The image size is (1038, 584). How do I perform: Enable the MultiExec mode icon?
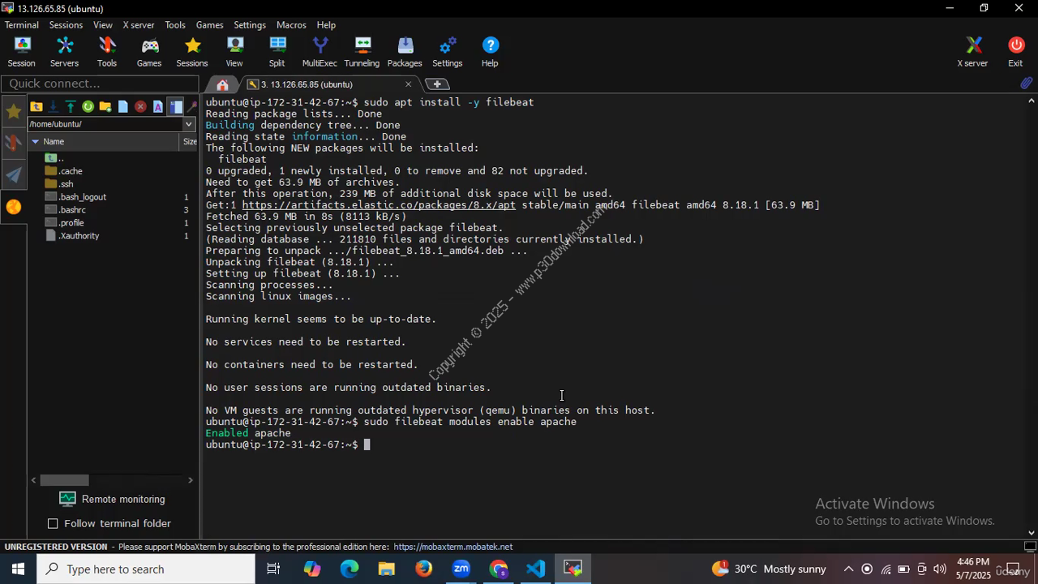pos(320,52)
